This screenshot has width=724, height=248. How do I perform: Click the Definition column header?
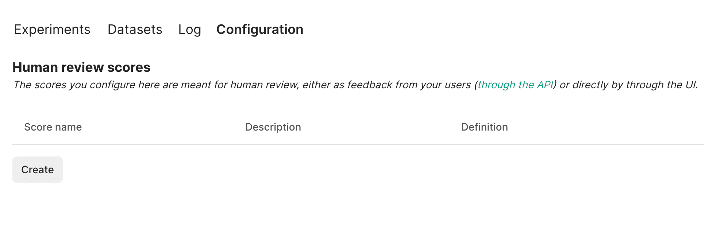485,127
